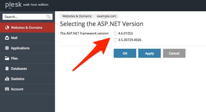Click the Apply button

[149, 53]
